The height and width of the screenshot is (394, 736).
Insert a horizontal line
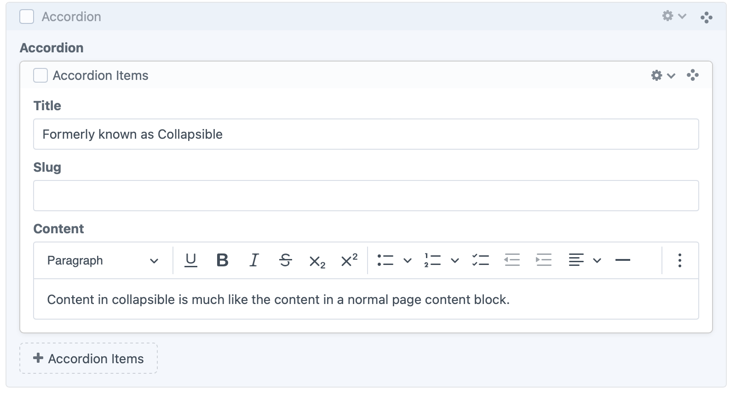[x=622, y=260]
